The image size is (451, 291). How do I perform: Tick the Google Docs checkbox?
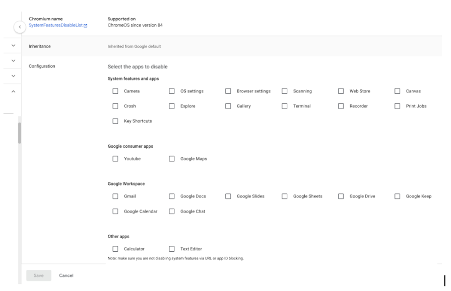tap(172, 197)
